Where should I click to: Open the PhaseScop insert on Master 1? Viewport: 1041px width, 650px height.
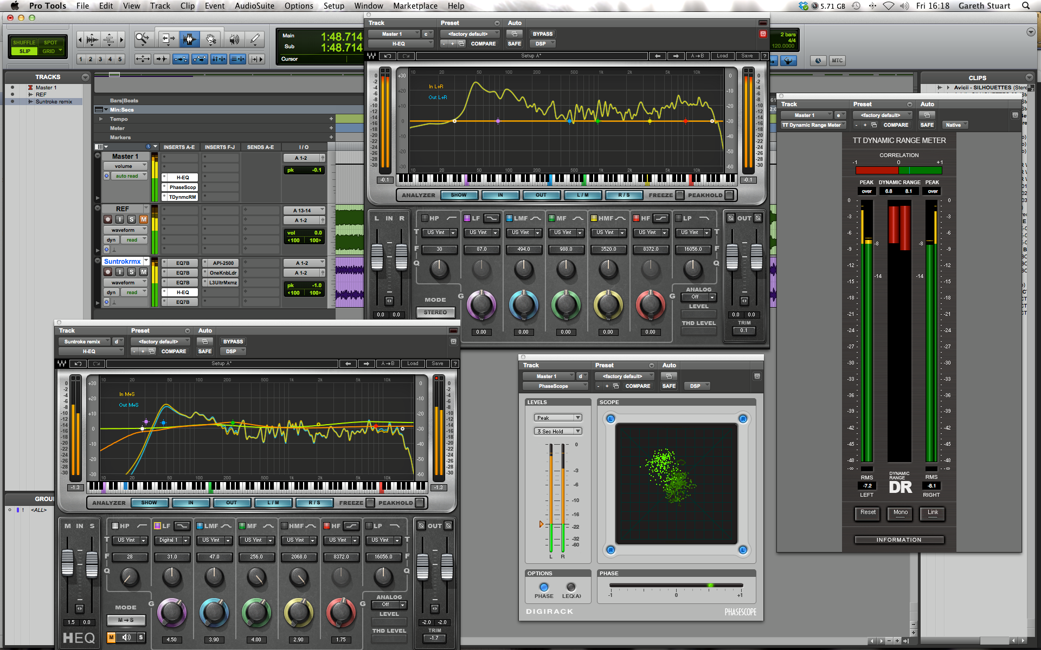pyautogui.click(x=183, y=187)
